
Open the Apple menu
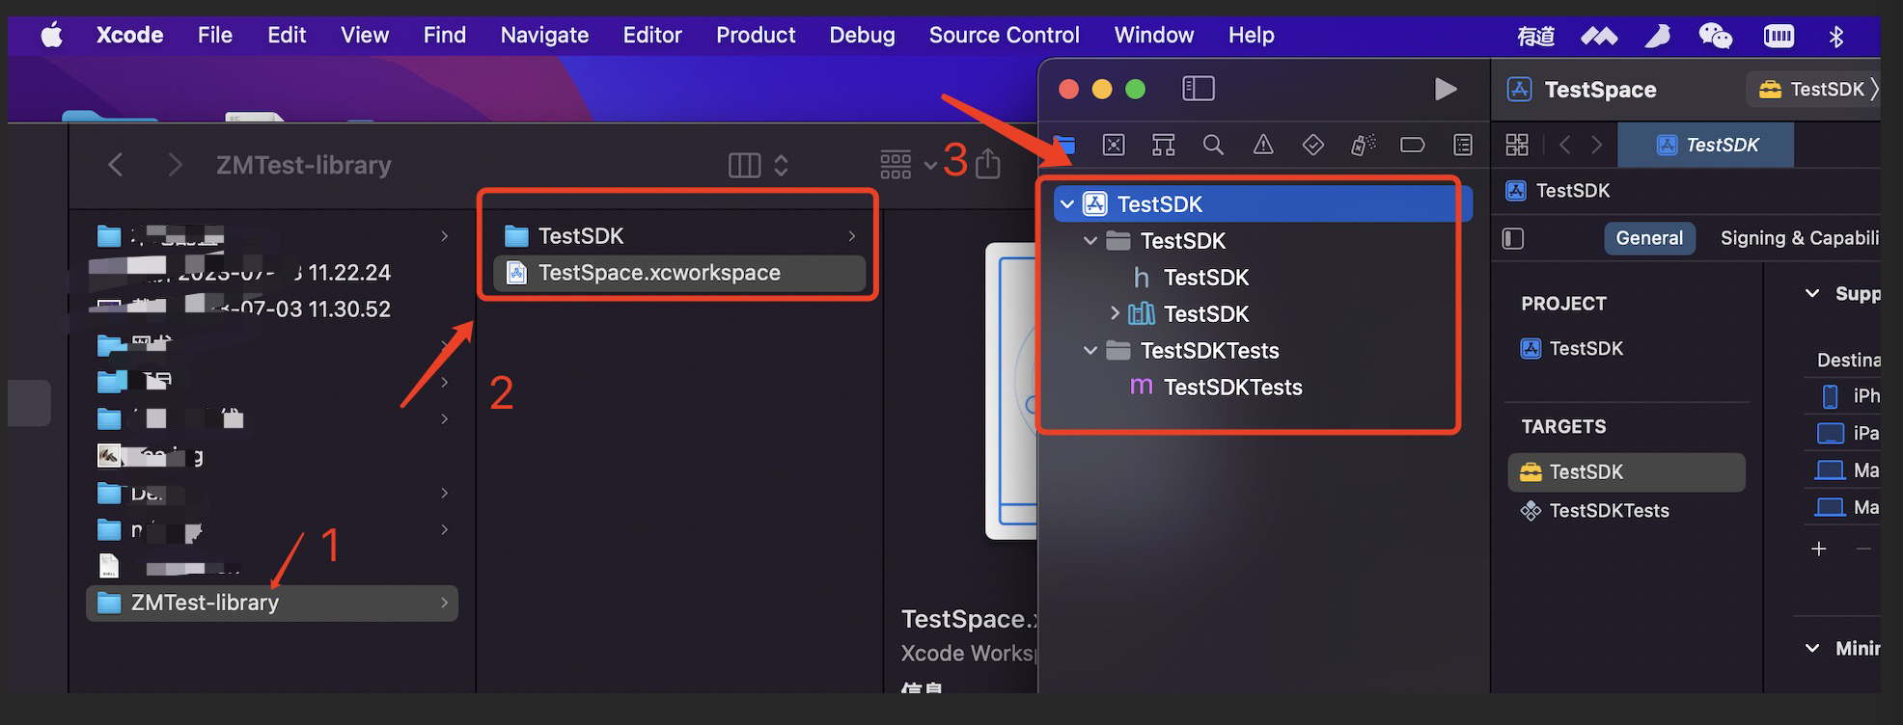[52, 36]
